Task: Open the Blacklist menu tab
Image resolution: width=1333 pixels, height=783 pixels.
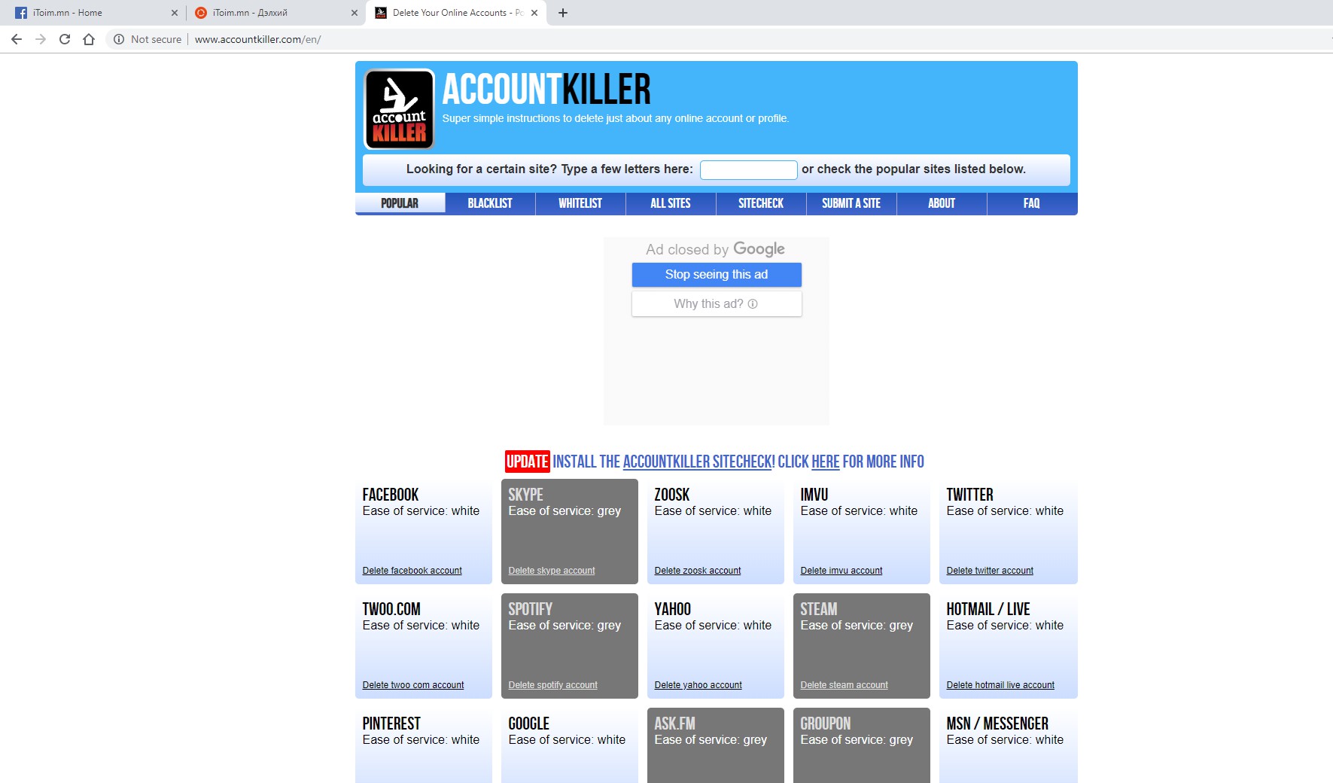Action: [x=490, y=203]
